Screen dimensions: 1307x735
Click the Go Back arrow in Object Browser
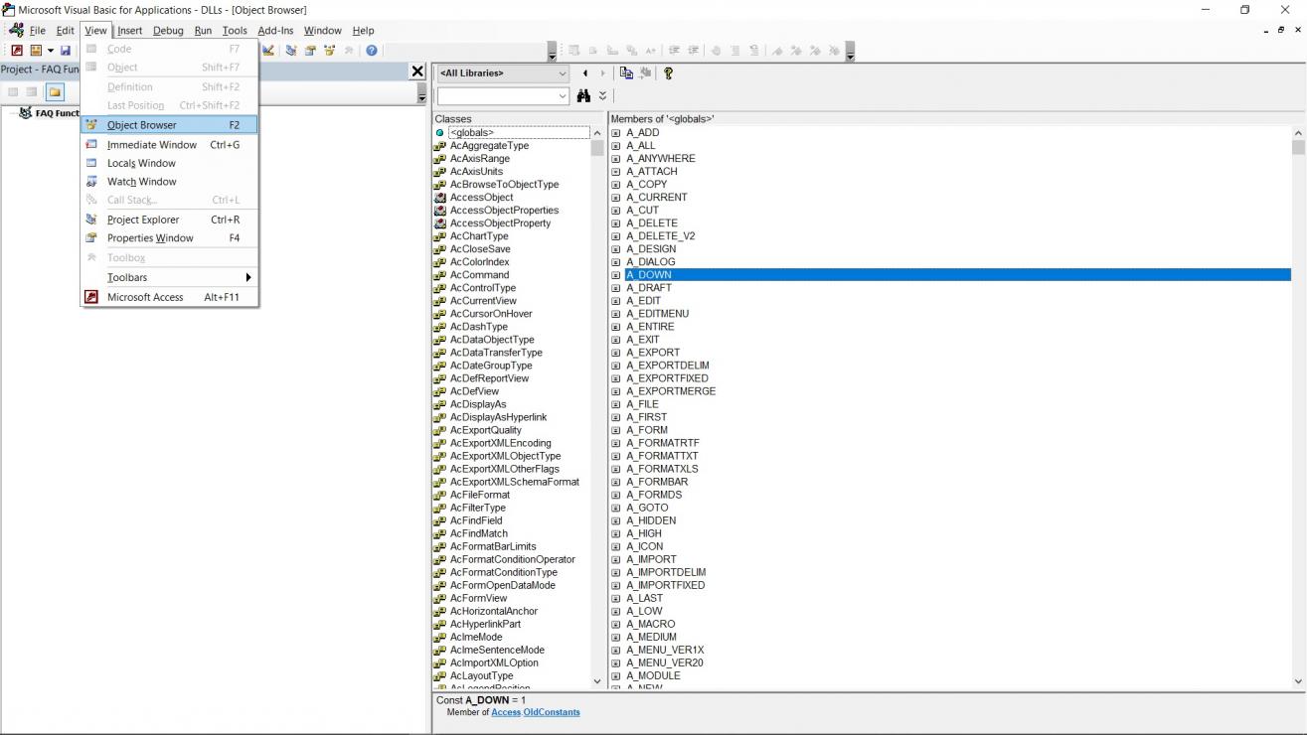585,73
